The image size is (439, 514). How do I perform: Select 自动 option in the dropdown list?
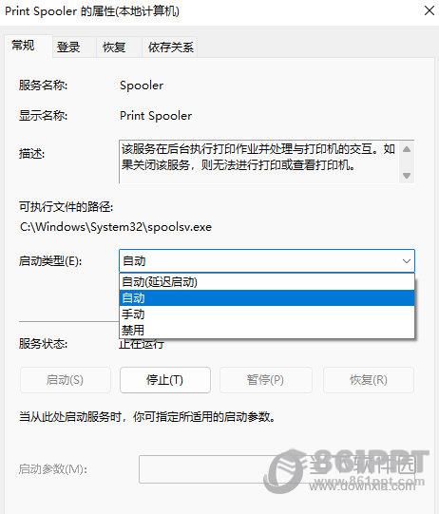click(267, 298)
